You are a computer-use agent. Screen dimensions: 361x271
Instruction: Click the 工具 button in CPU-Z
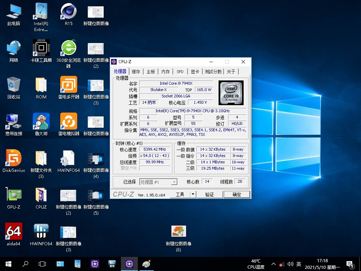pyautogui.click(x=180, y=194)
